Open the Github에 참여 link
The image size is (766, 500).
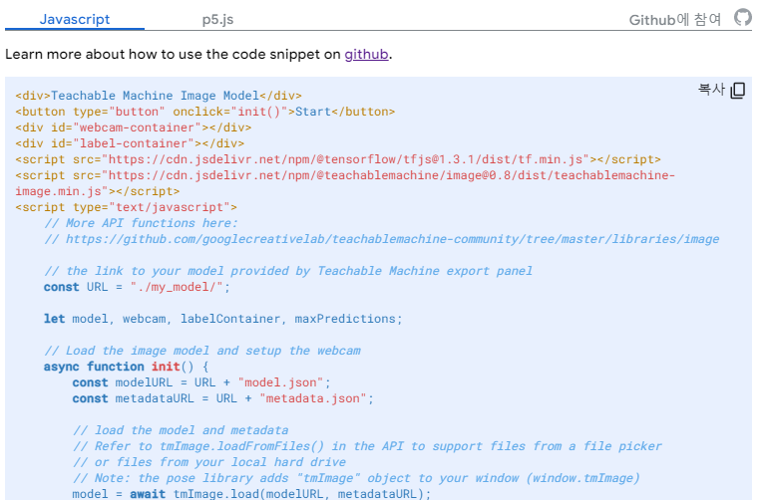[x=675, y=20]
